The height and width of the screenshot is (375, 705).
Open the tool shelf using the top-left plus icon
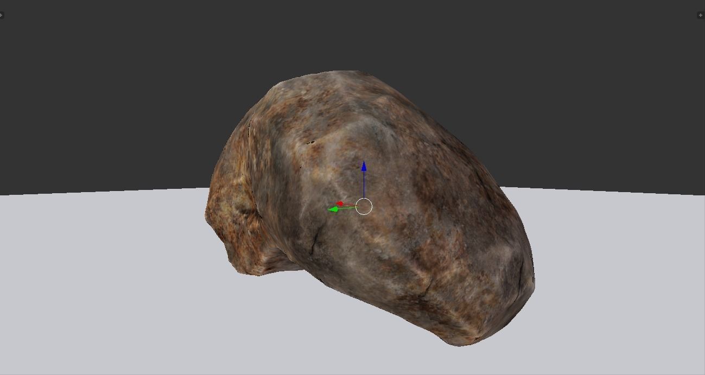(1, 15)
